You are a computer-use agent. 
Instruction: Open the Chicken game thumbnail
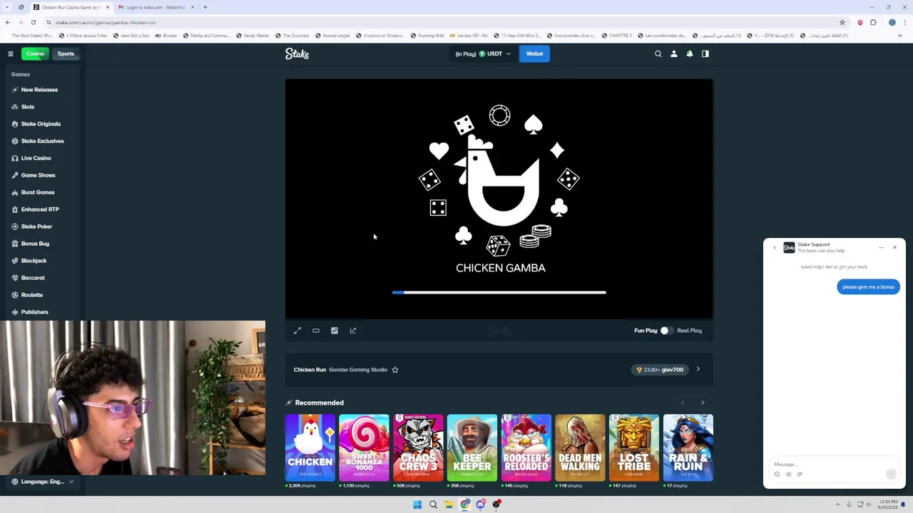pyautogui.click(x=310, y=447)
